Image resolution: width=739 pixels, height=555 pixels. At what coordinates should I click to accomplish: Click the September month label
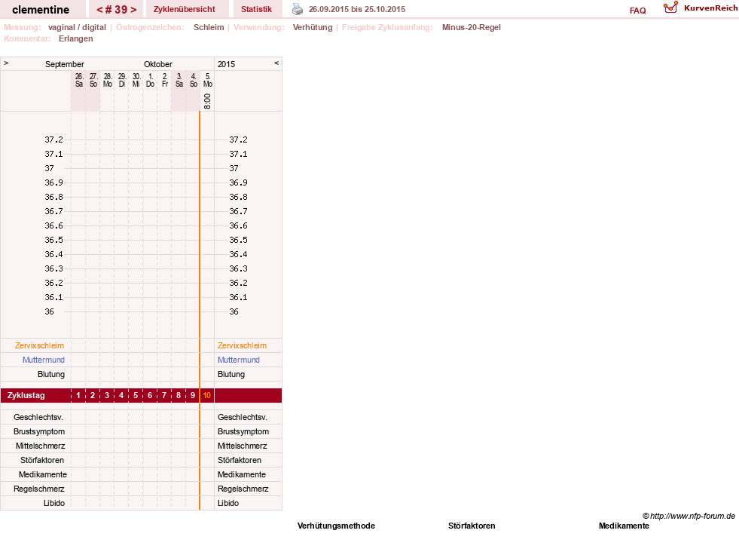pos(65,64)
